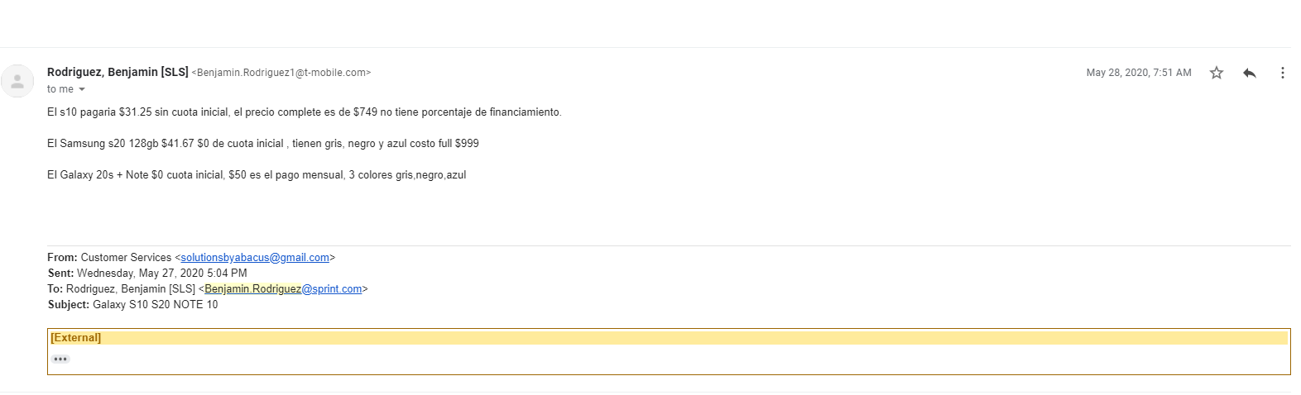The height and width of the screenshot is (395, 1301).
Task: Open the Benjamin.Rodriguez@sprint.com link
Action: [x=283, y=289]
